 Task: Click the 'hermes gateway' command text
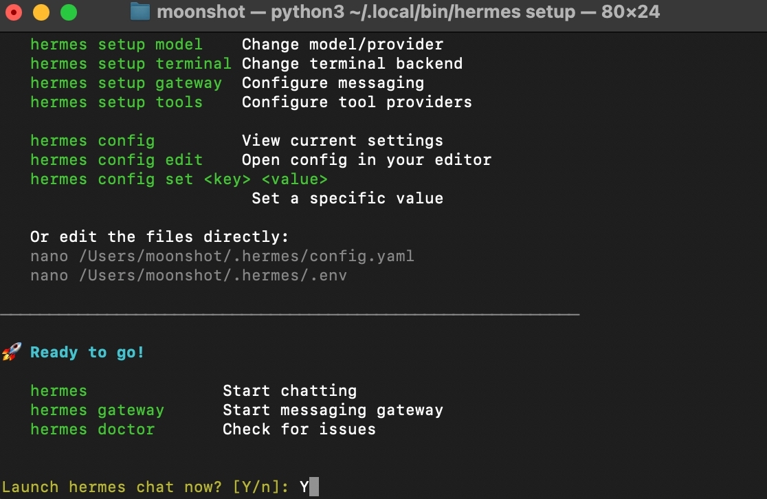(x=97, y=410)
